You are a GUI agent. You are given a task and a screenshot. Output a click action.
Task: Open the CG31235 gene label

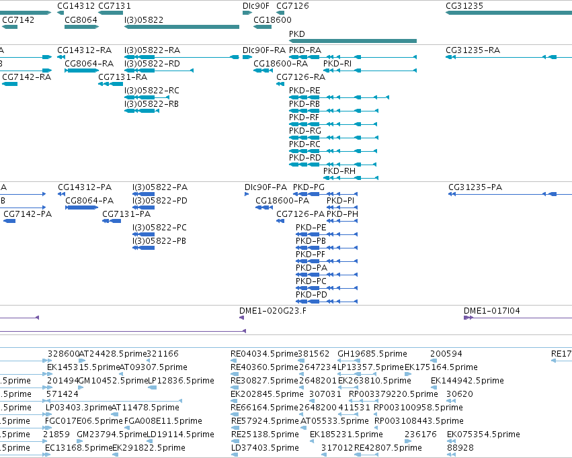point(464,6)
